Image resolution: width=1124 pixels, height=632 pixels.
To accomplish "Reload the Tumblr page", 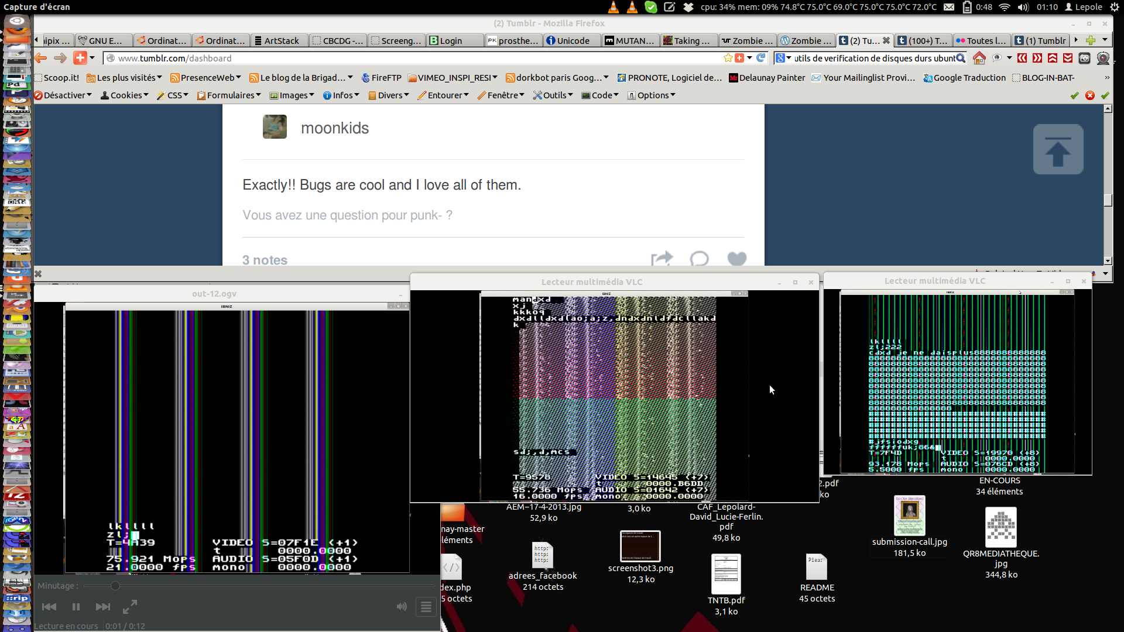I will (761, 58).
